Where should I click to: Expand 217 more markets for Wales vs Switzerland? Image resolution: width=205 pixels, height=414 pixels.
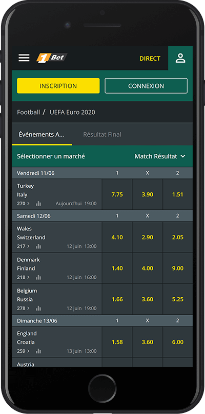(24, 246)
